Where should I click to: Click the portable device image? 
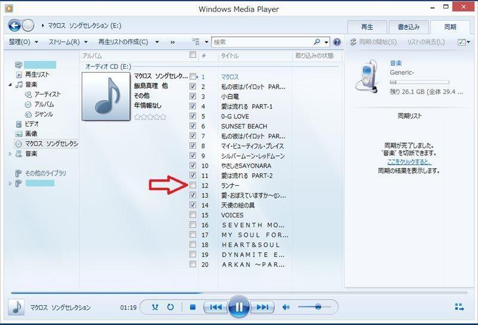point(367,76)
